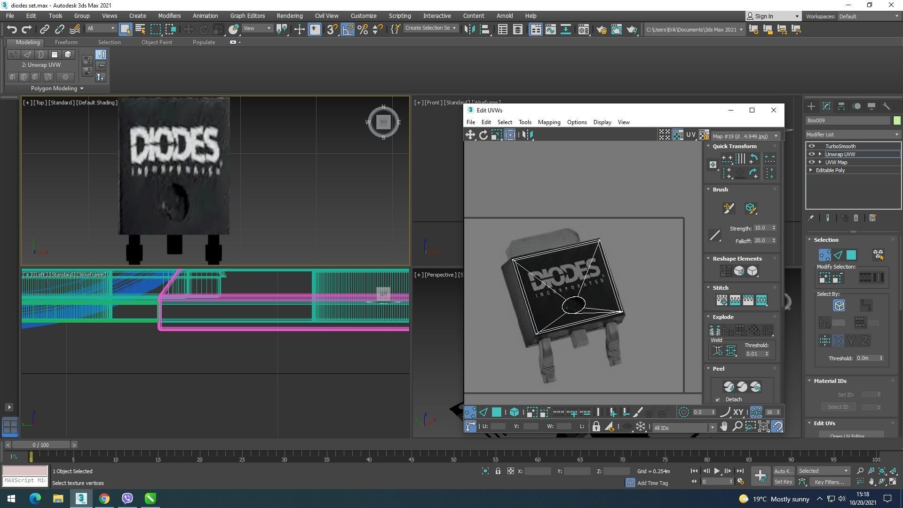This screenshot has height=508, width=903.
Task: Open the Map #19 texture dropdown
Action: pyautogui.click(x=745, y=136)
